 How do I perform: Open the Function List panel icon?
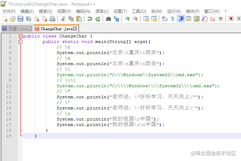(x=205, y=19)
